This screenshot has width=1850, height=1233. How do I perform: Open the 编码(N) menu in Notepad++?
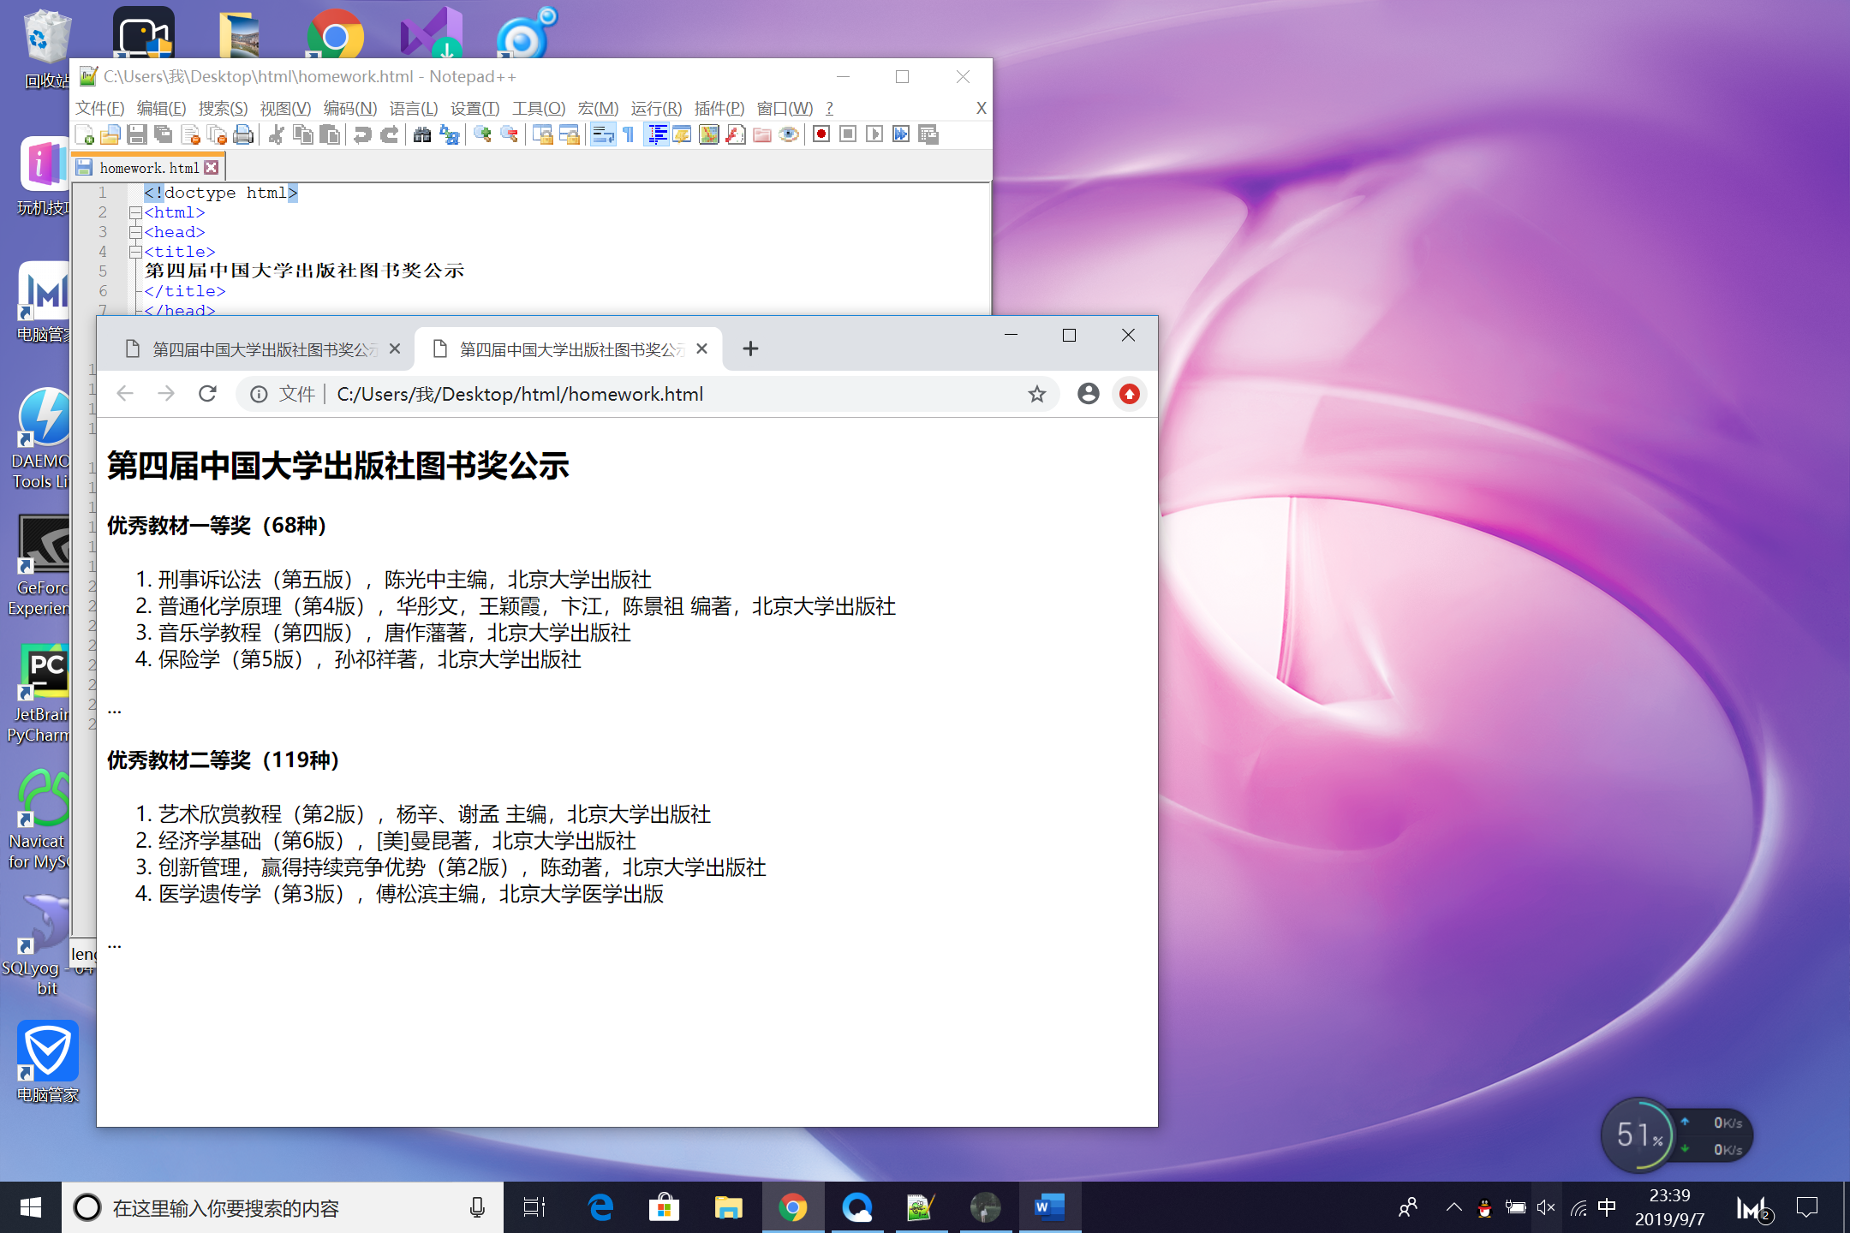click(x=349, y=108)
